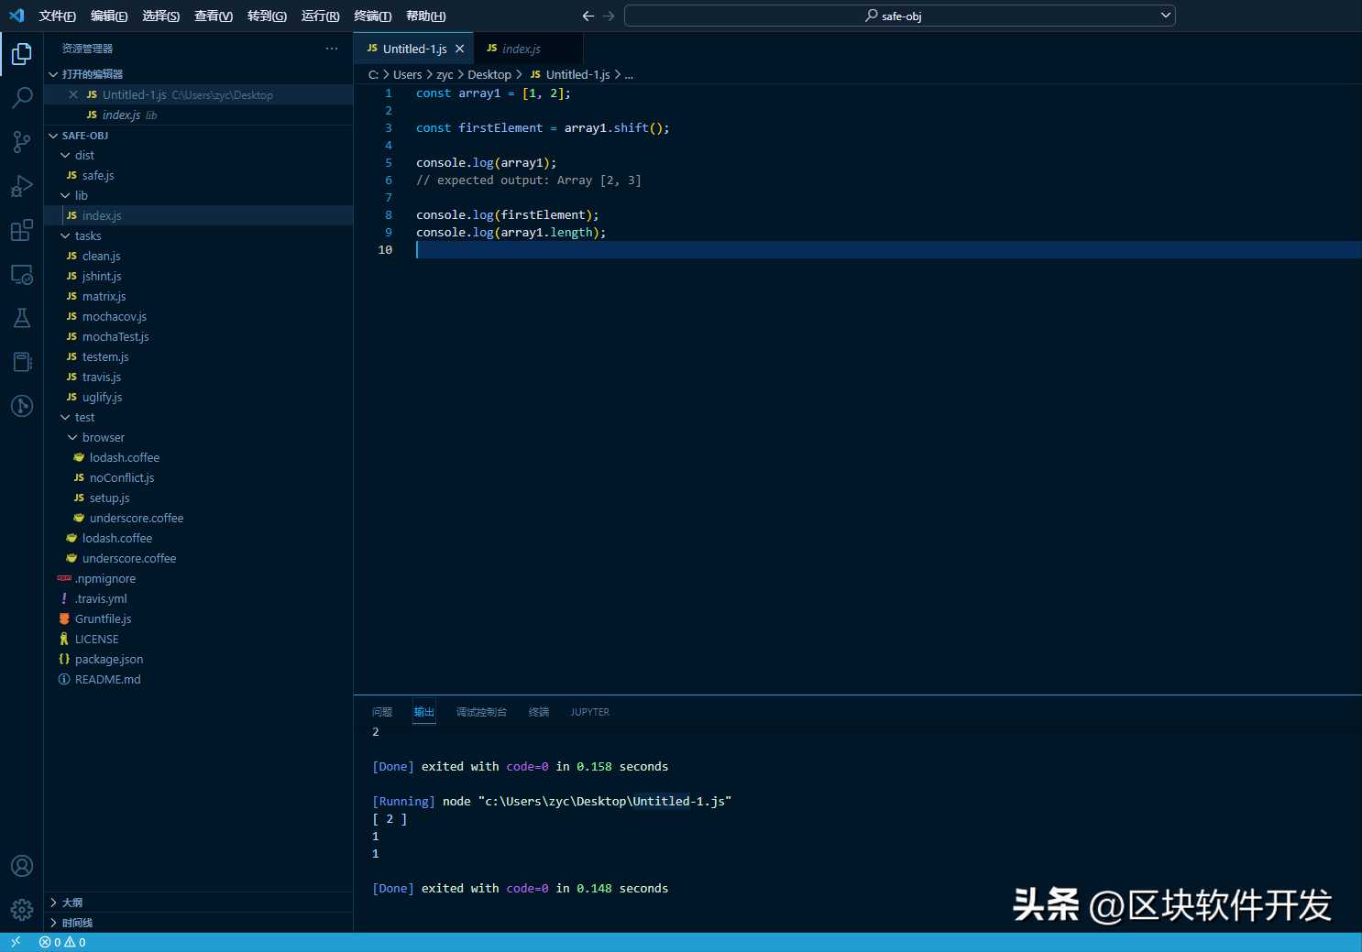Open the Manage settings gear icon

click(x=22, y=910)
